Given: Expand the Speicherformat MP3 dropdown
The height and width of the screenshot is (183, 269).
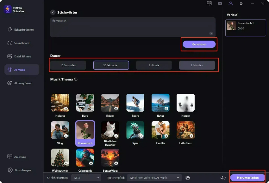Looking at the screenshot, I should coord(86,178).
